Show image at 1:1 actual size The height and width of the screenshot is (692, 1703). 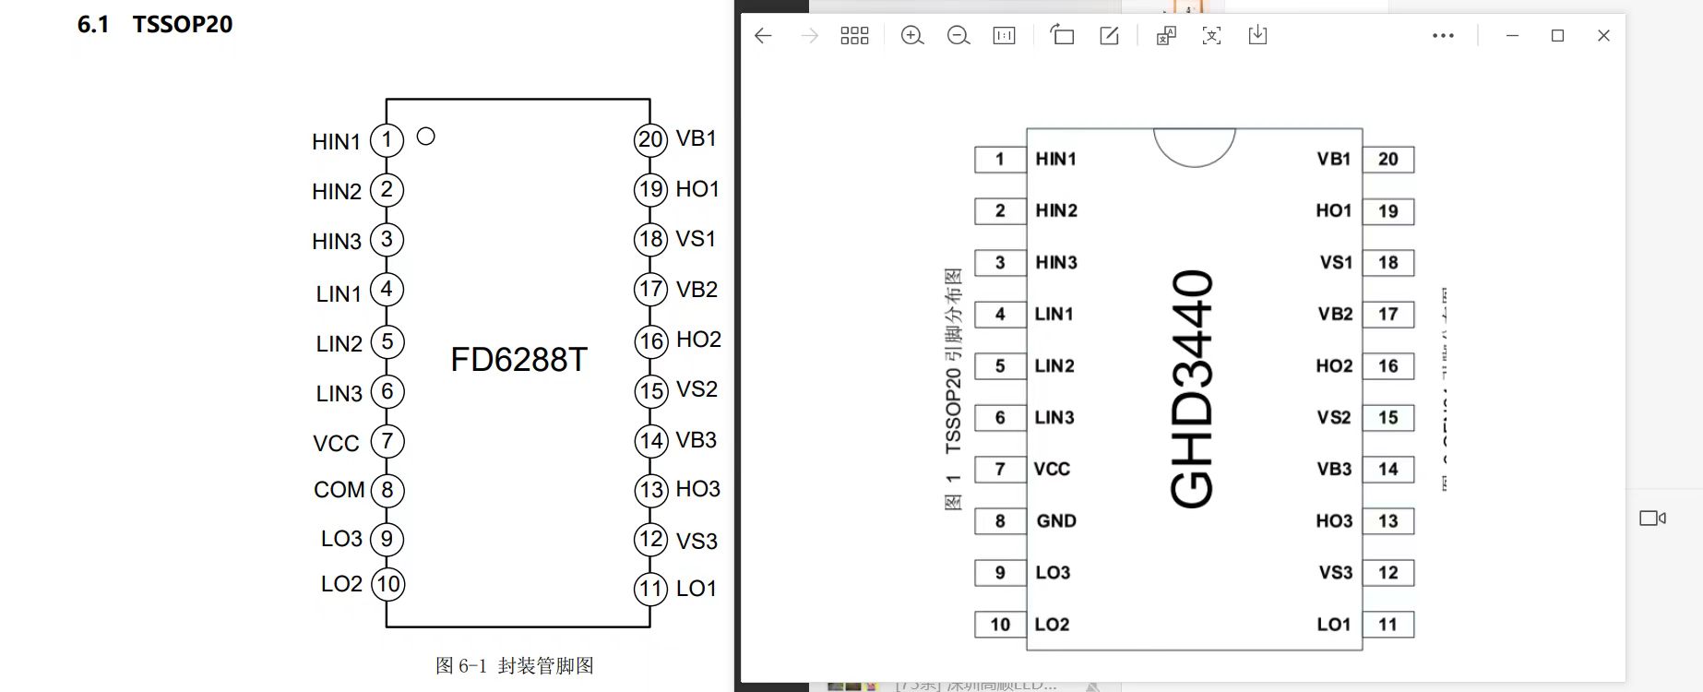pos(1004,36)
